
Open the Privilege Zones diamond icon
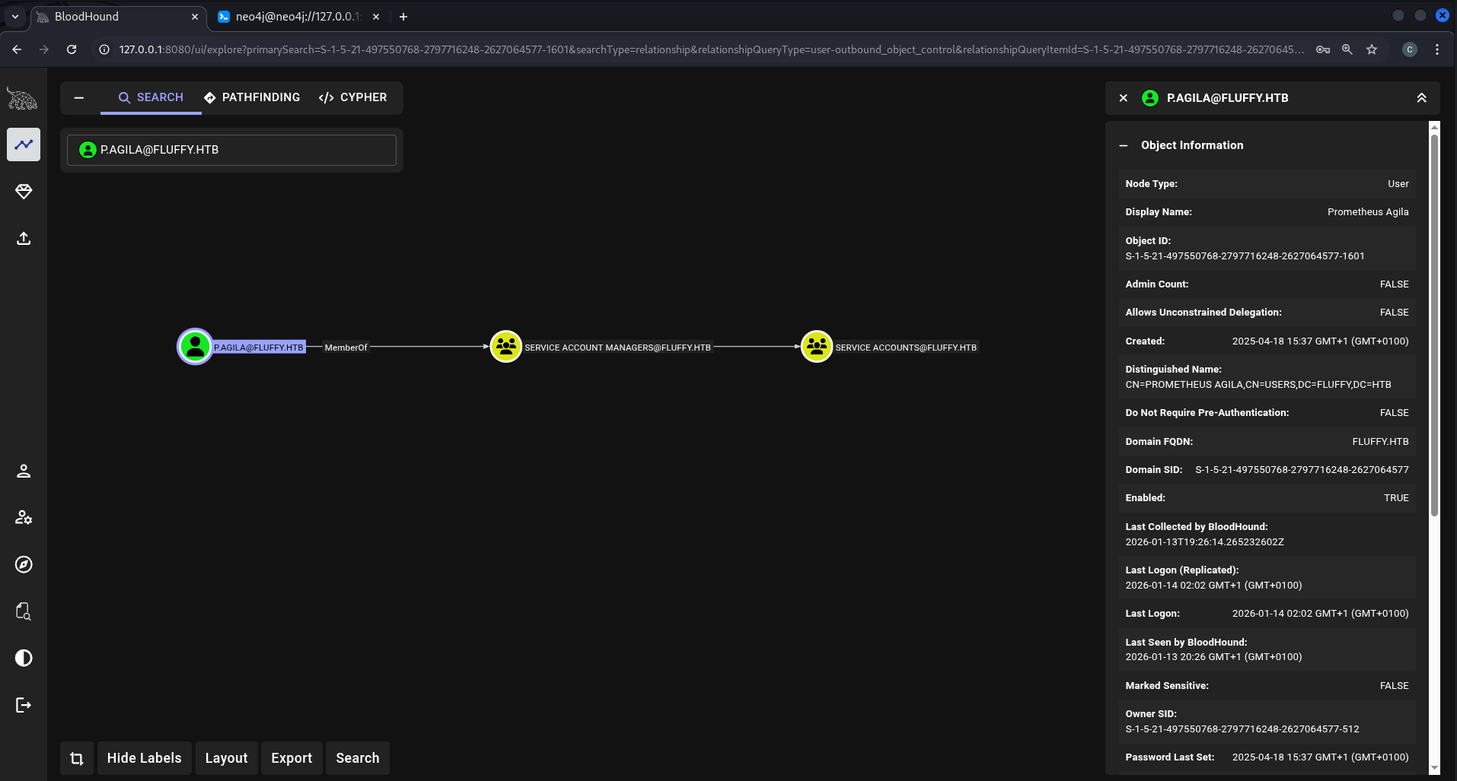pyautogui.click(x=23, y=192)
